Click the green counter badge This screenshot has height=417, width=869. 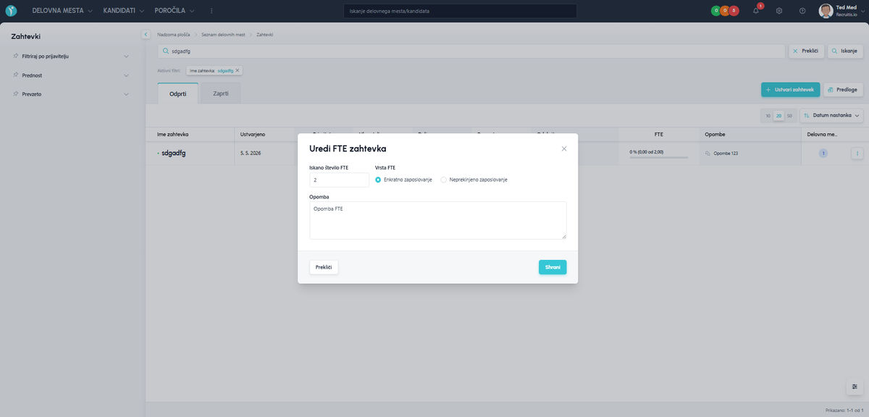pyautogui.click(x=715, y=11)
